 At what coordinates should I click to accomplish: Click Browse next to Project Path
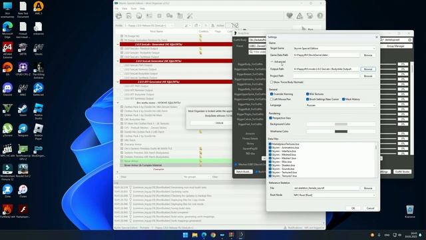(368, 76)
